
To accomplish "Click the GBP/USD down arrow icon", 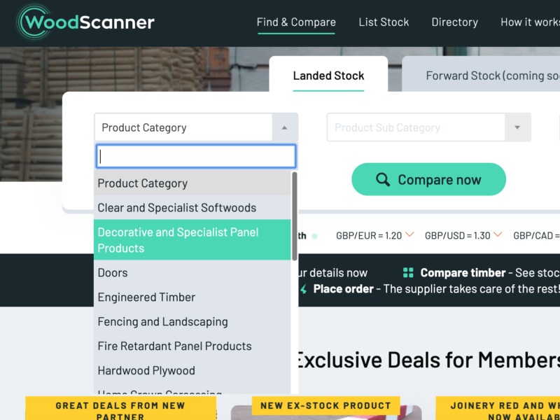I will tap(498, 234).
